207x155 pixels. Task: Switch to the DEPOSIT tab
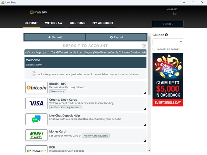pos(31,23)
